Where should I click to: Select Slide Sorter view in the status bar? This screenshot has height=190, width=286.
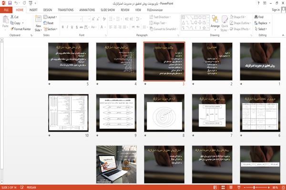pos(223,187)
